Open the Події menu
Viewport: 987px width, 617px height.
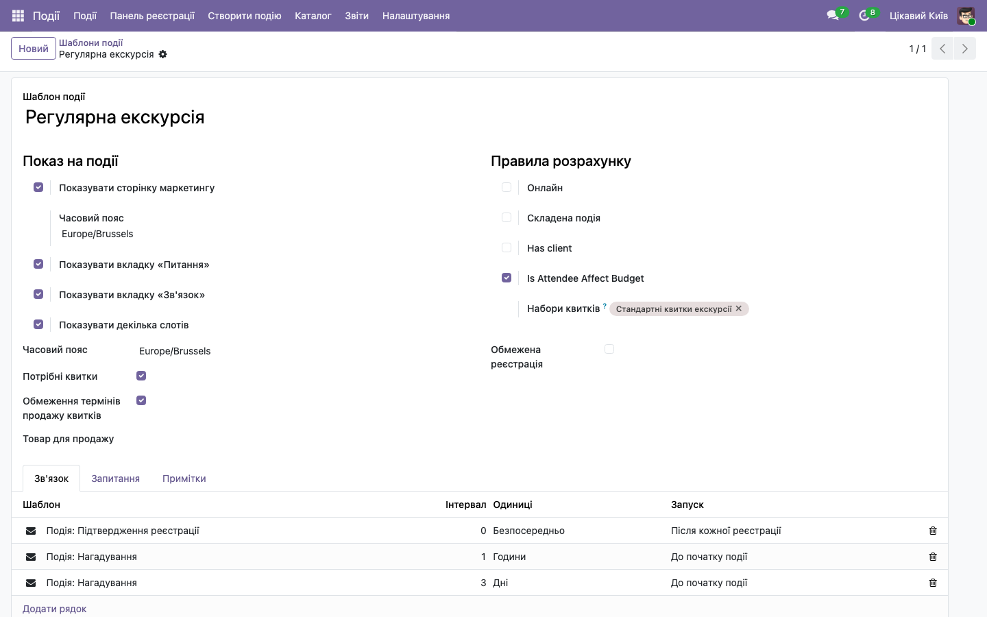click(x=85, y=16)
